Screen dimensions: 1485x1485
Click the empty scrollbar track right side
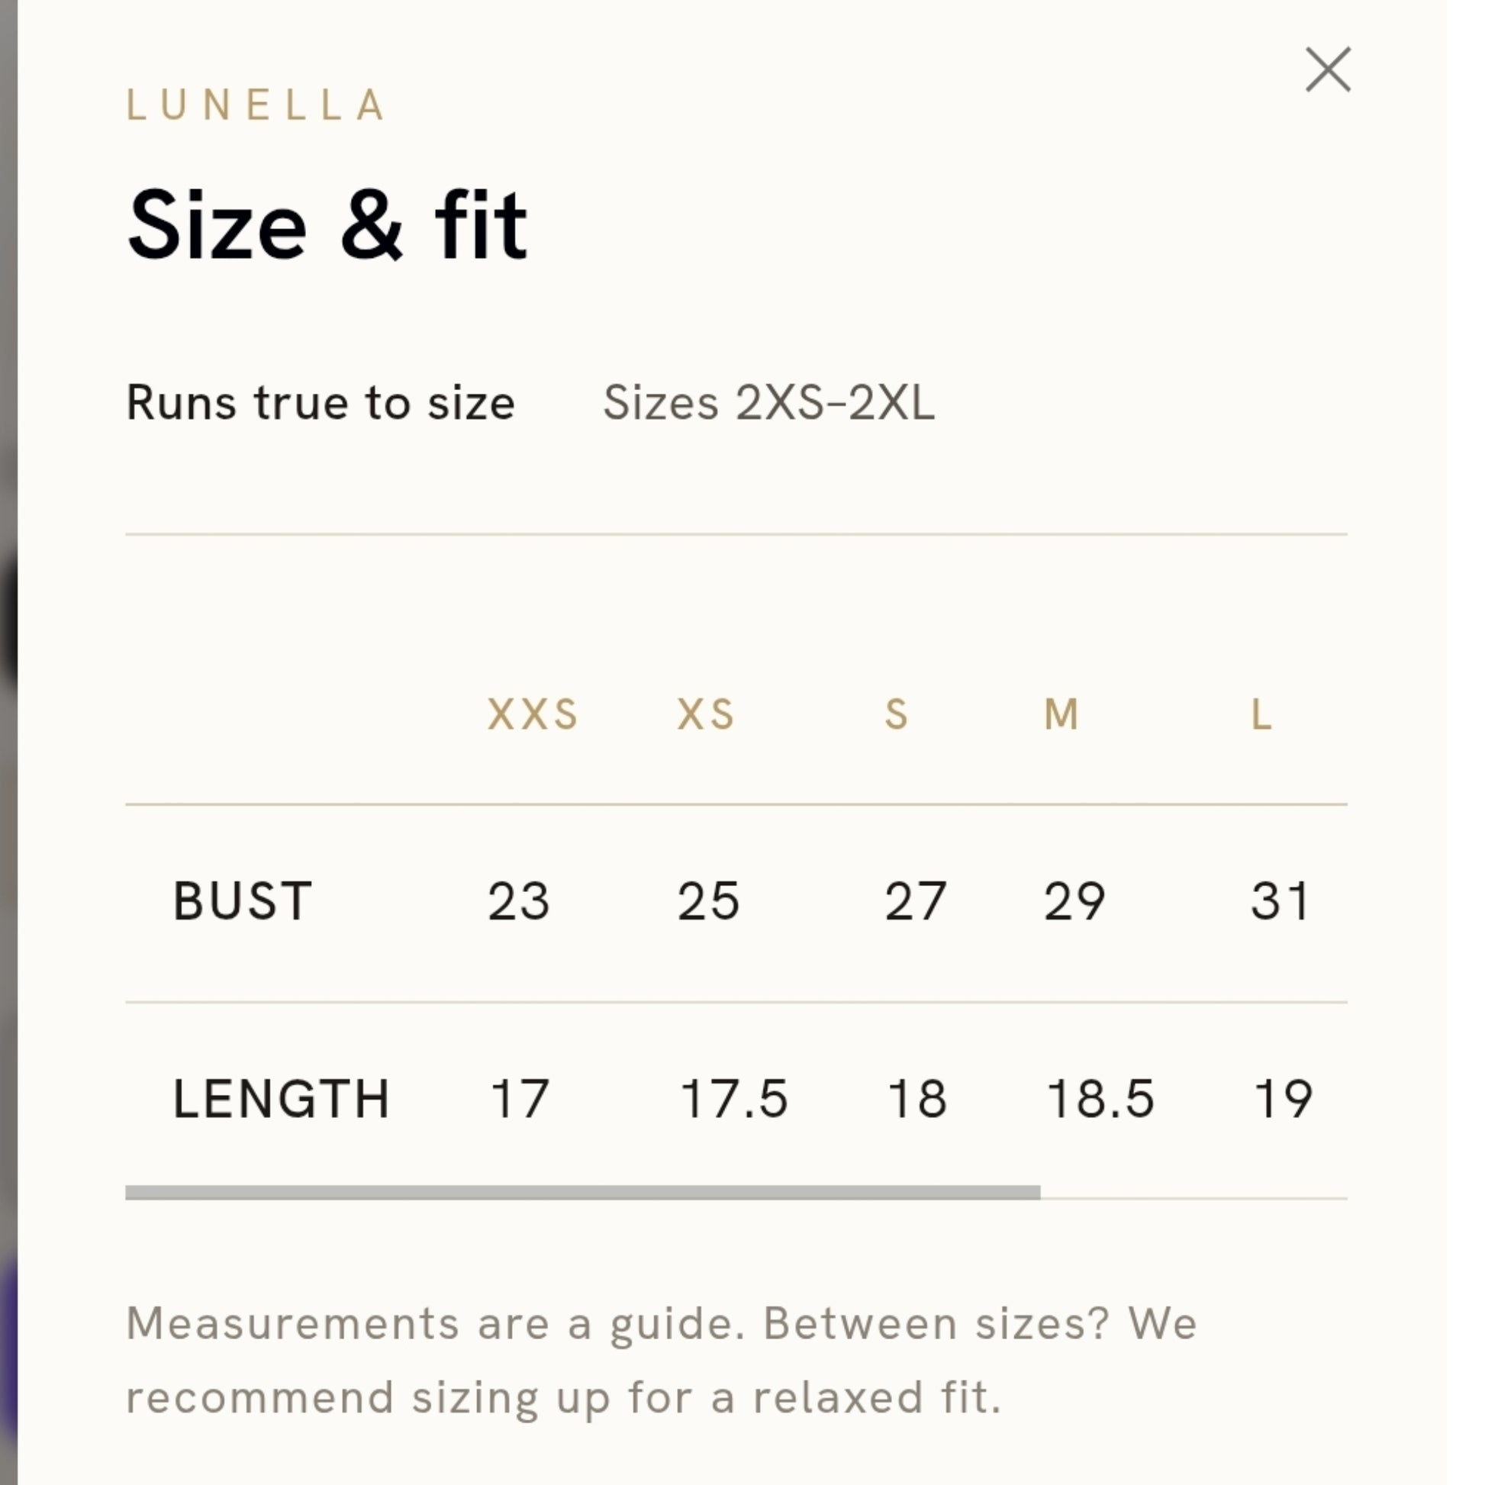[x=1193, y=1196]
